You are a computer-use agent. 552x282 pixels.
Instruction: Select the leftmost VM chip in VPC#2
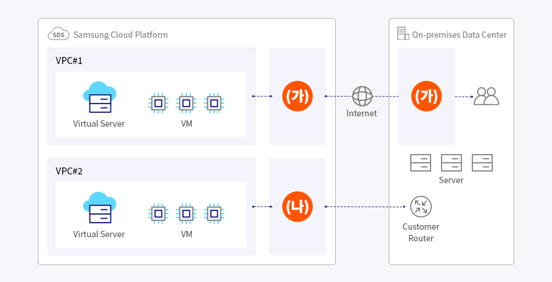point(157,213)
